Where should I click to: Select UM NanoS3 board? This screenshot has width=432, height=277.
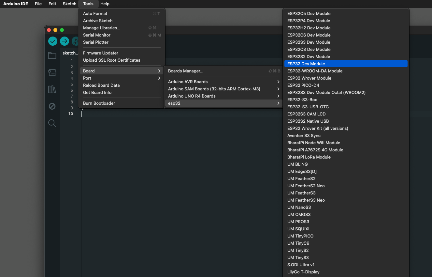[346, 207]
